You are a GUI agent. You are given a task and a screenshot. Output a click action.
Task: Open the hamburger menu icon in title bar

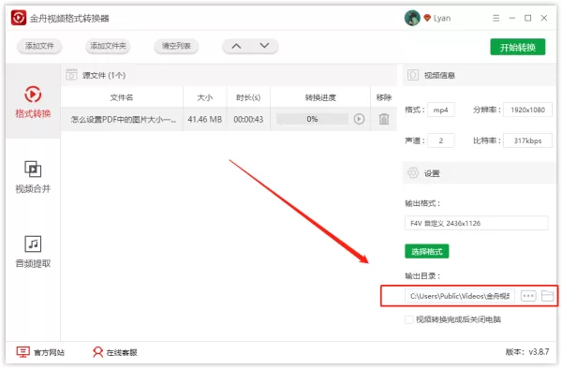point(496,18)
